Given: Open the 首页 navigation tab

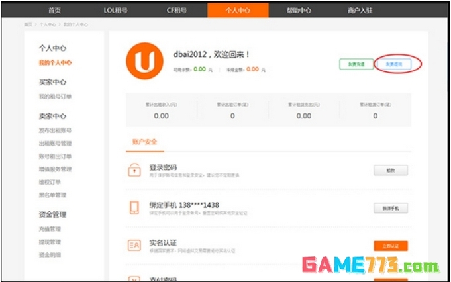Looking at the screenshot, I should click(54, 11).
